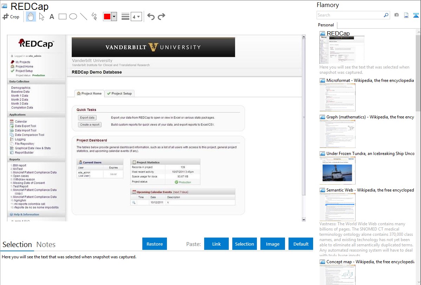Open the Semantic Web snapshot thumbnail
Viewport: 421px width, 285px height.
pos(337,207)
